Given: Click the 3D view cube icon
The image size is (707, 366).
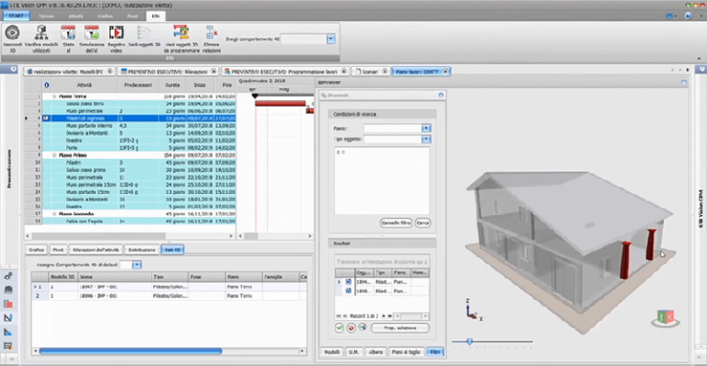Looking at the screenshot, I should click(x=666, y=318).
